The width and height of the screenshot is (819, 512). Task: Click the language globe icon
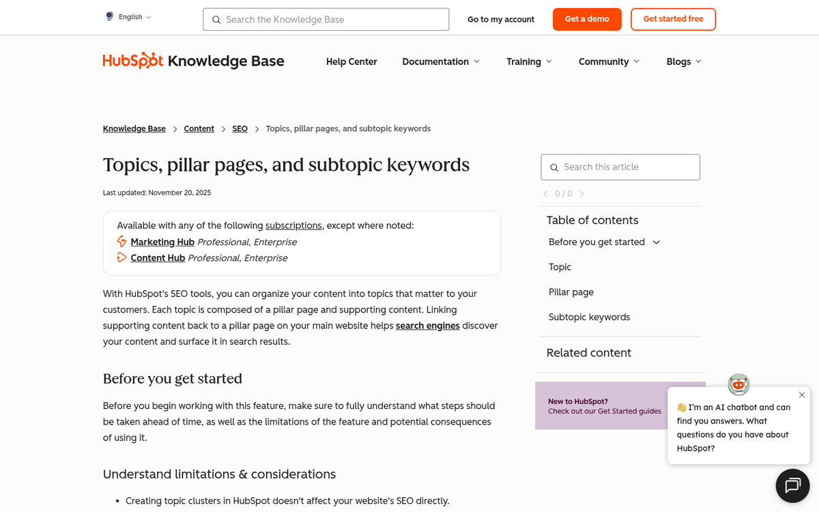tap(108, 15)
